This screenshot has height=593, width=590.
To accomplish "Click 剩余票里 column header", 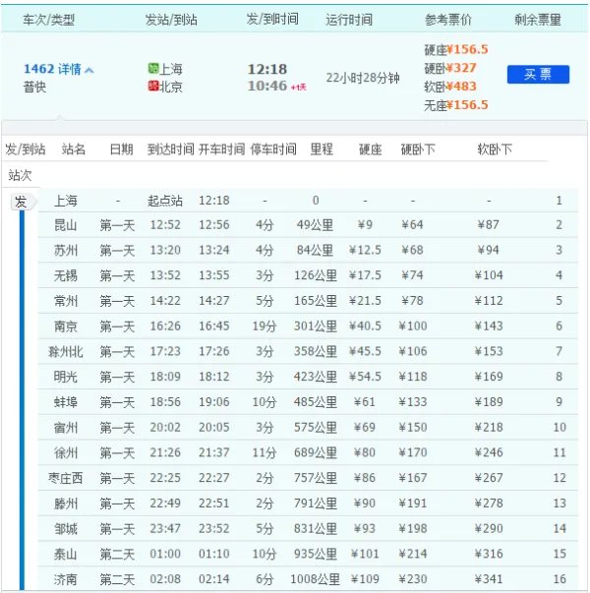I will pyautogui.click(x=538, y=20).
